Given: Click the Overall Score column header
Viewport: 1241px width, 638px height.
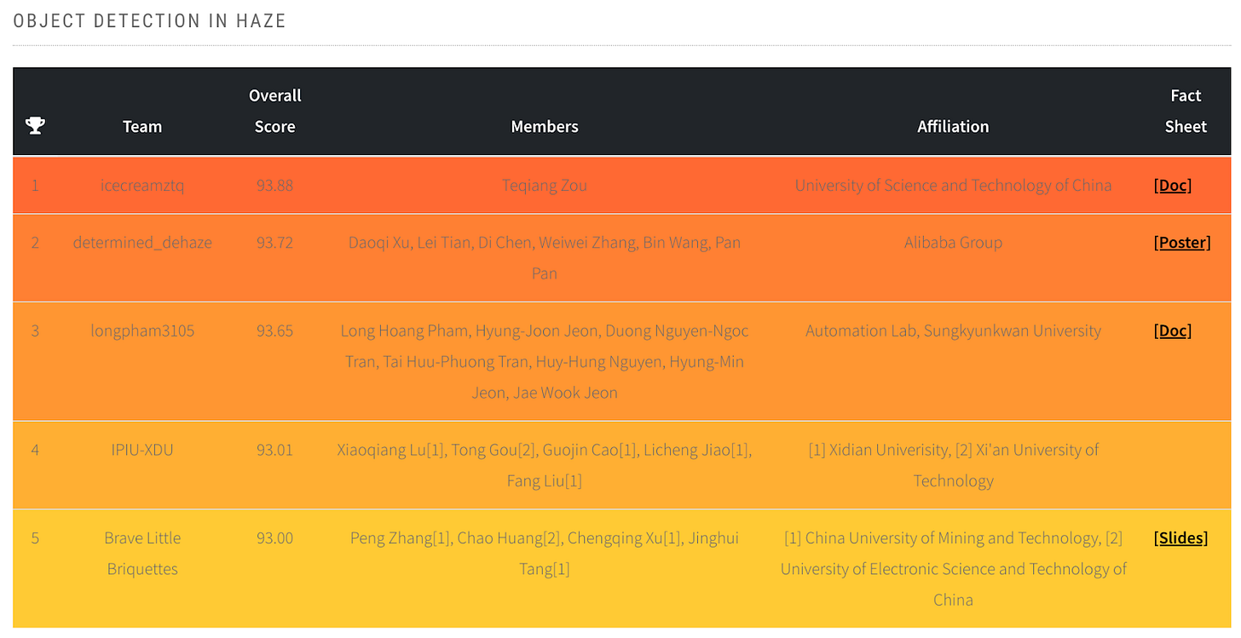Looking at the screenshot, I should coord(275,111).
